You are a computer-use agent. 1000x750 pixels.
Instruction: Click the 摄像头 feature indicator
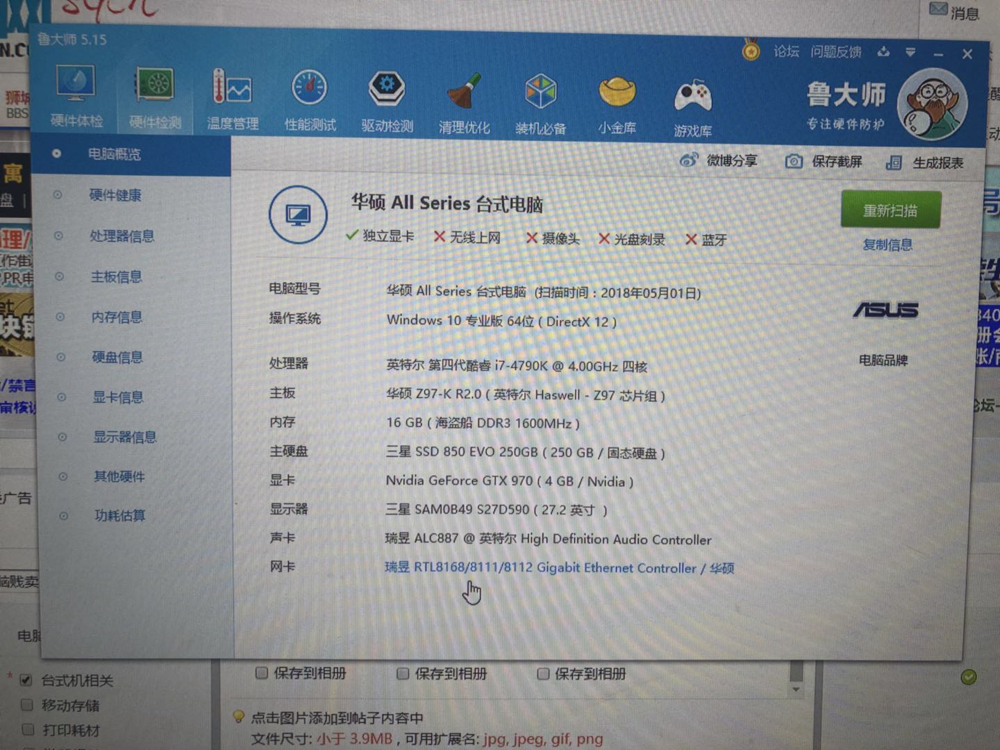pyautogui.click(x=553, y=238)
